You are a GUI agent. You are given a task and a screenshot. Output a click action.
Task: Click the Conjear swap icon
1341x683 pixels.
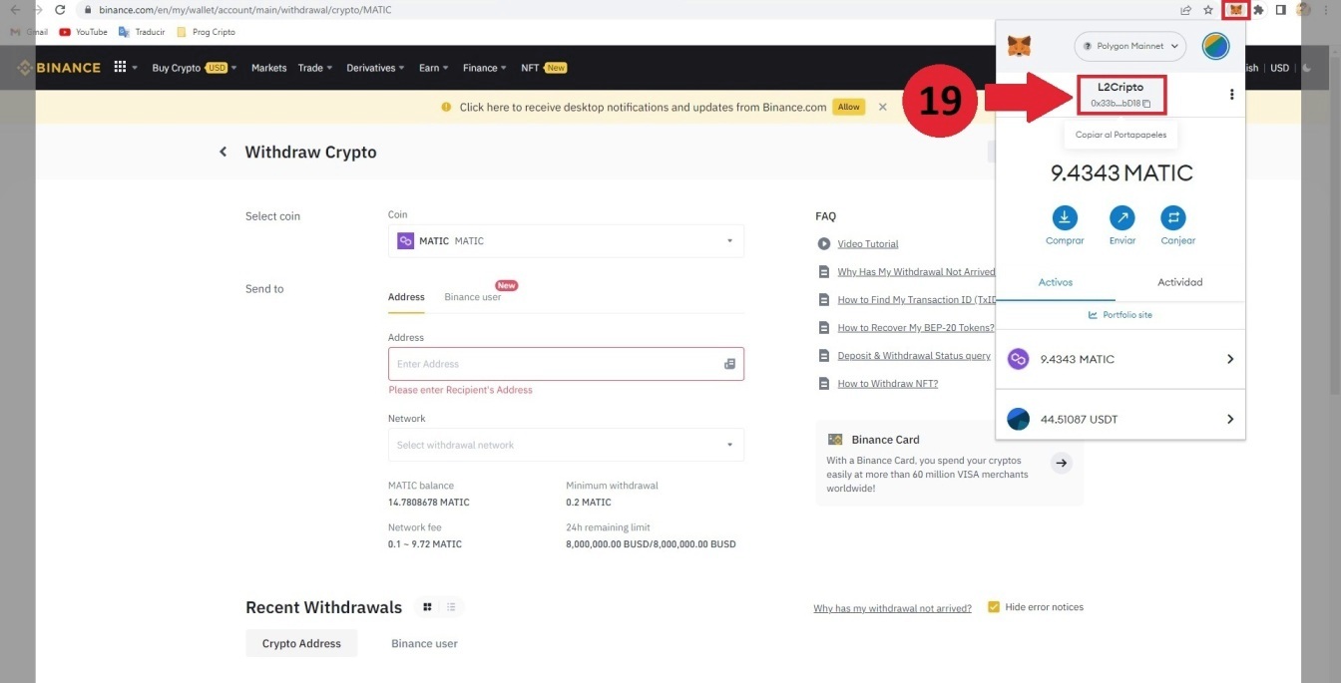click(1173, 217)
